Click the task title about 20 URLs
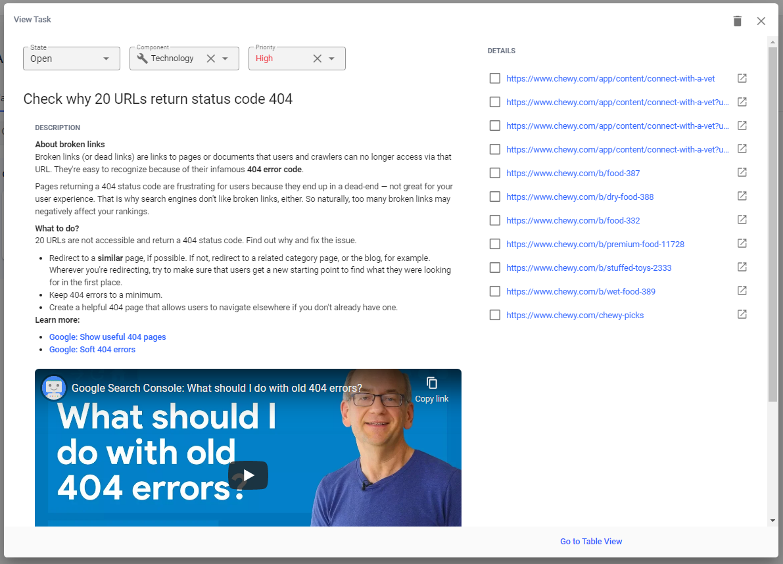Image resolution: width=783 pixels, height=564 pixels. point(158,99)
